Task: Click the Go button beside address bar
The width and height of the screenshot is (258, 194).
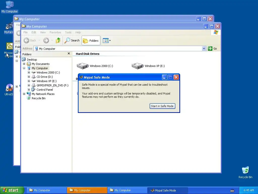Action: pos(212,48)
